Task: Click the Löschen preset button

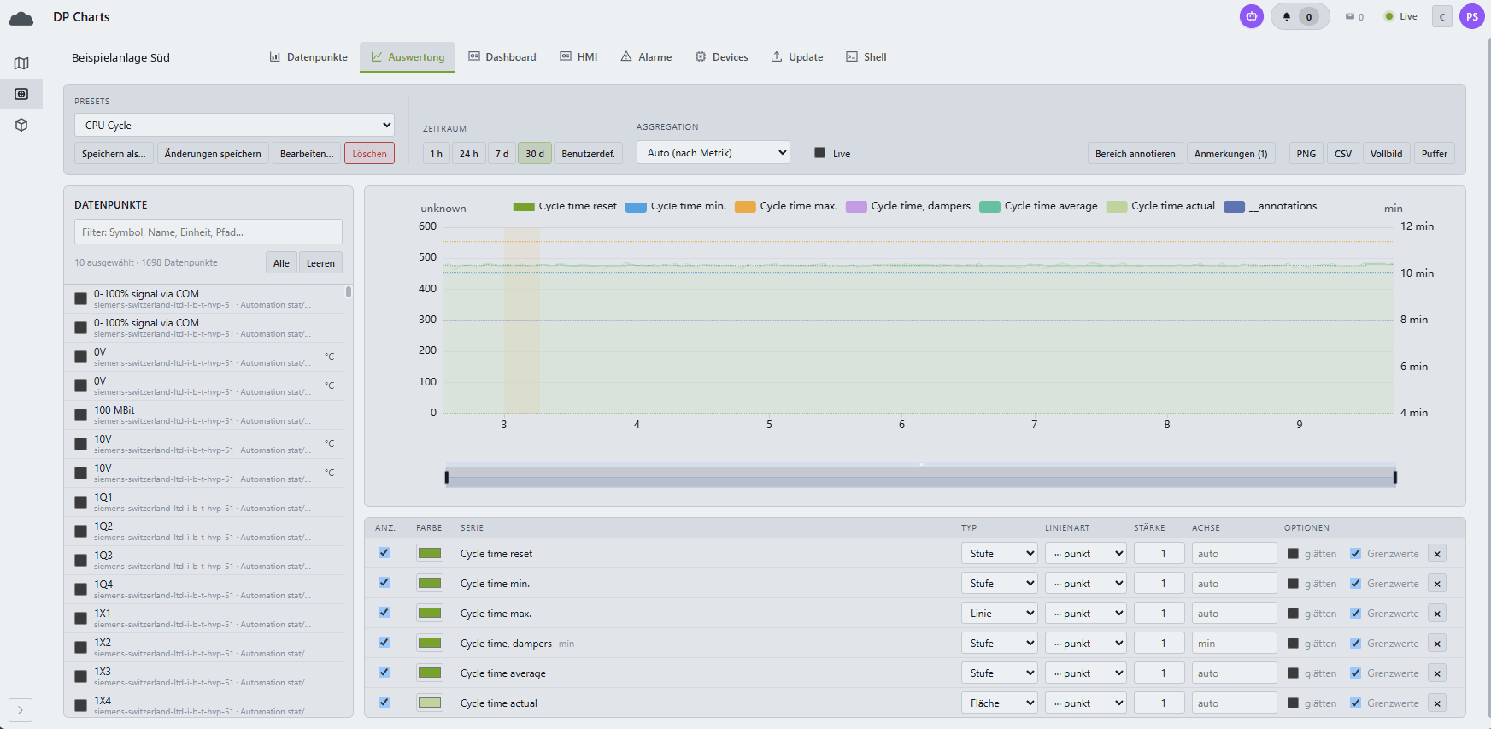Action: click(x=369, y=154)
